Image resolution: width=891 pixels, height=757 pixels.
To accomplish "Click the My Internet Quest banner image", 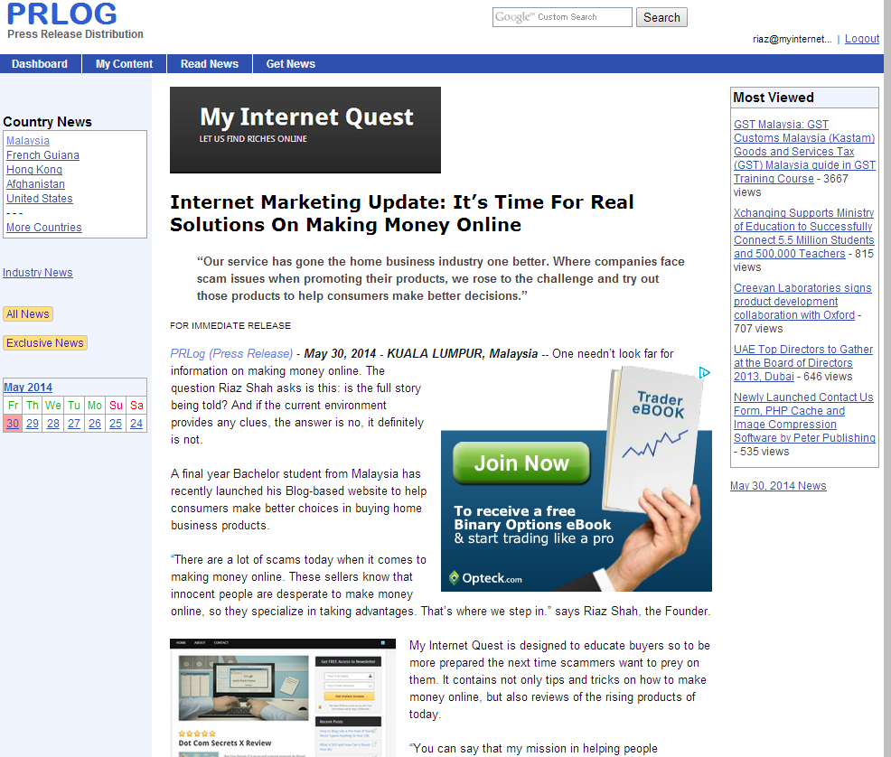I will [305, 130].
